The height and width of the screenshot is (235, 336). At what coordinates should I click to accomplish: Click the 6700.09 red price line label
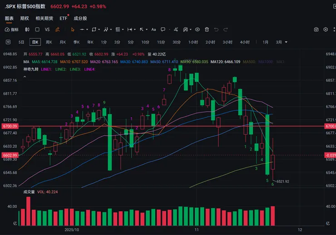pos(9,126)
